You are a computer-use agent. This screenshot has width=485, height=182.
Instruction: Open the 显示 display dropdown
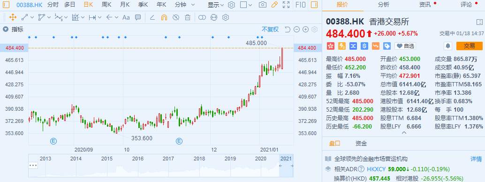click(216, 5)
